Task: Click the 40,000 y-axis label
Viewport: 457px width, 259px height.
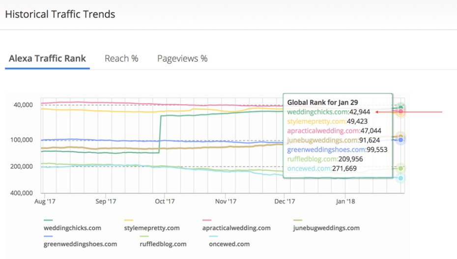Action: 23,105
